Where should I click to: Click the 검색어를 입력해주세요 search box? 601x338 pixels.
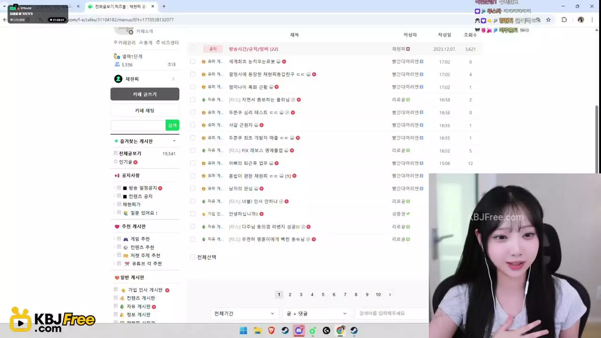[392, 314]
